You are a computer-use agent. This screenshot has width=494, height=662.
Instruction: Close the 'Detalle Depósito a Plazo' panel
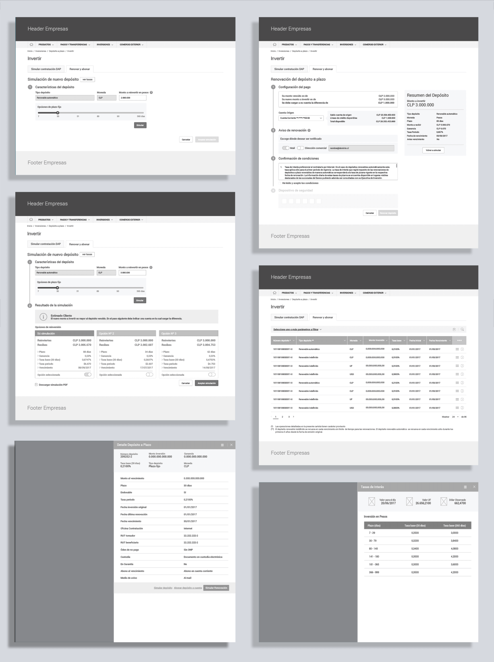231,445
